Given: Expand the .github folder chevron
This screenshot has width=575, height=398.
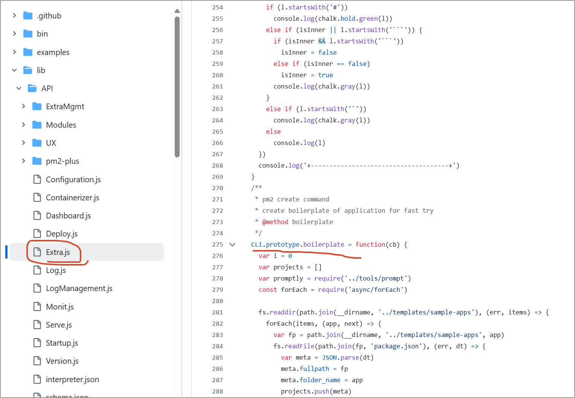Looking at the screenshot, I should click(x=14, y=15).
